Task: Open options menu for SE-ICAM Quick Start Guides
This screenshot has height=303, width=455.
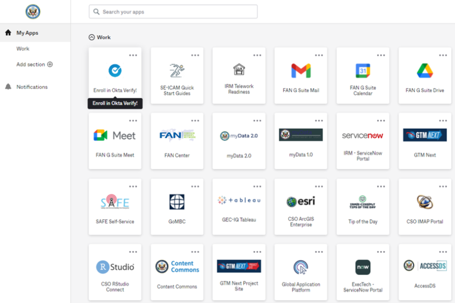Action: [195, 55]
